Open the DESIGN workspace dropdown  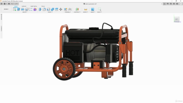(6, 9)
